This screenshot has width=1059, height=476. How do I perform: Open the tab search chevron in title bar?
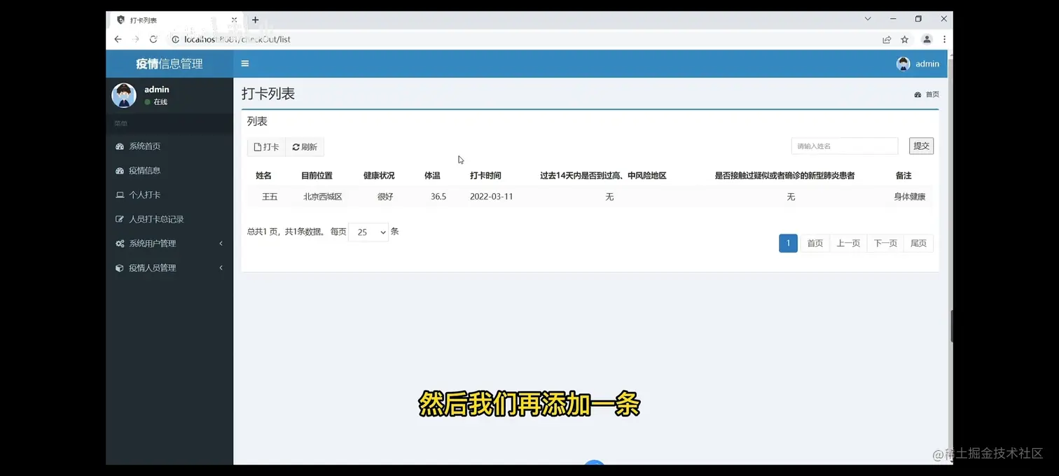click(x=868, y=19)
